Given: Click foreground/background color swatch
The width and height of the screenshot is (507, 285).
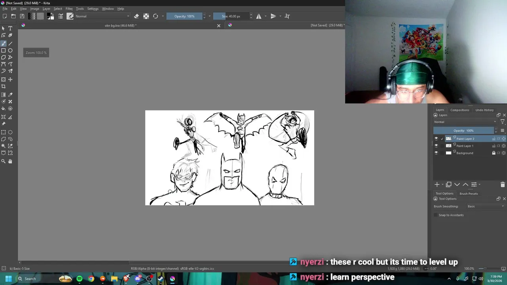Looking at the screenshot, I should click(x=50, y=16).
